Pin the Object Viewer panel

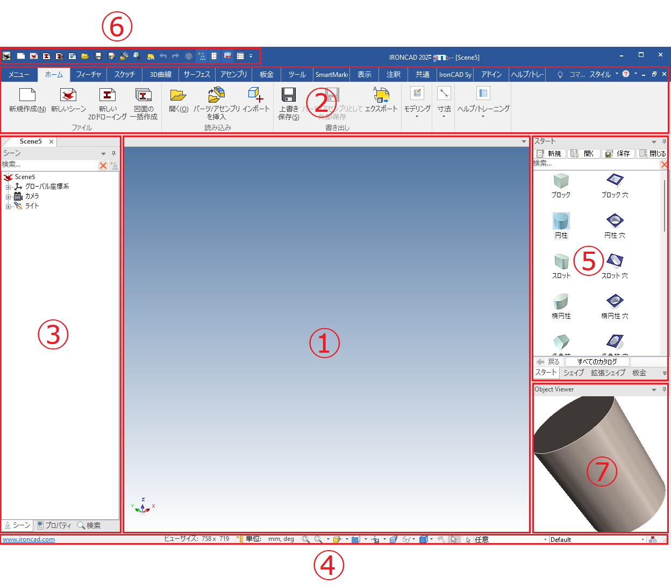pos(665,389)
